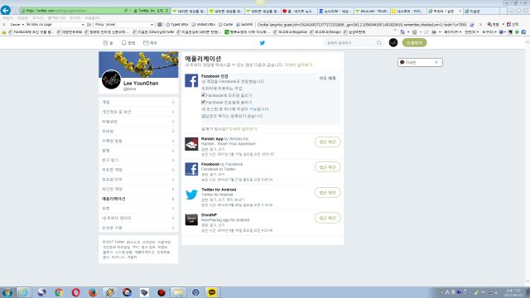Image resolution: width=530 pixels, height=298 pixels.
Task: Click the Twitter bird logo in header
Action: pos(262,43)
